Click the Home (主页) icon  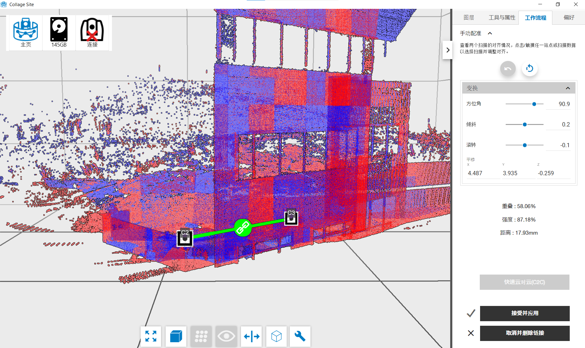coord(26,32)
